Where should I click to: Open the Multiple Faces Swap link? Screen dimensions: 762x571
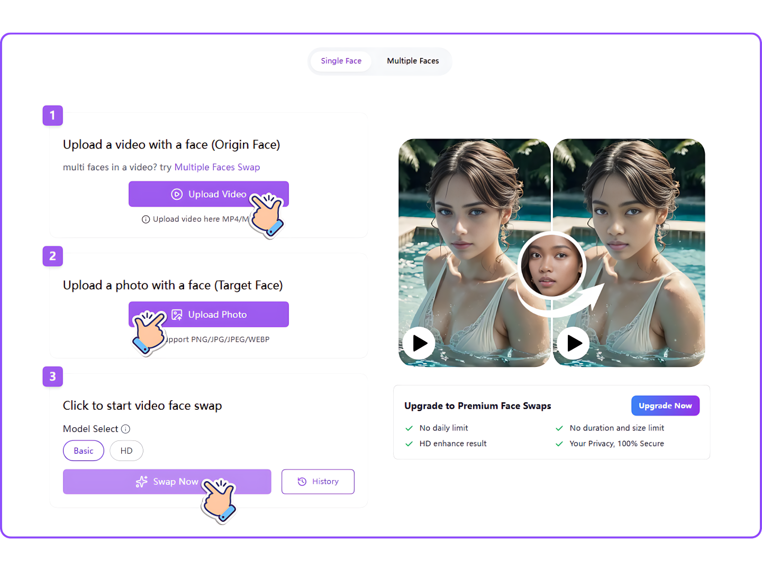click(217, 167)
